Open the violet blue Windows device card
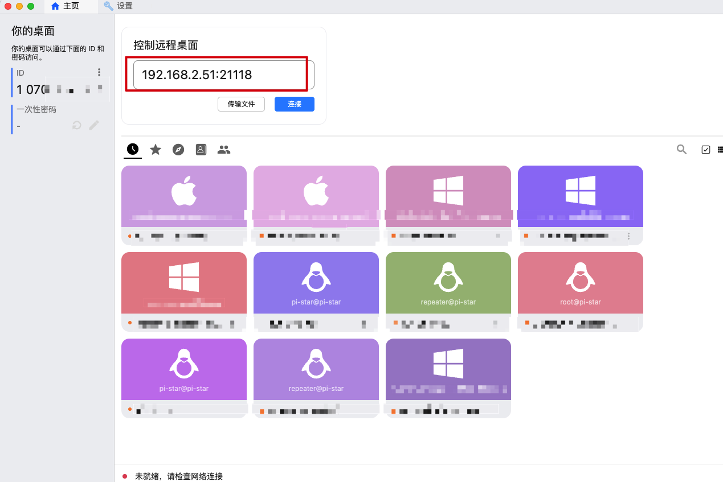 pyautogui.click(x=581, y=205)
